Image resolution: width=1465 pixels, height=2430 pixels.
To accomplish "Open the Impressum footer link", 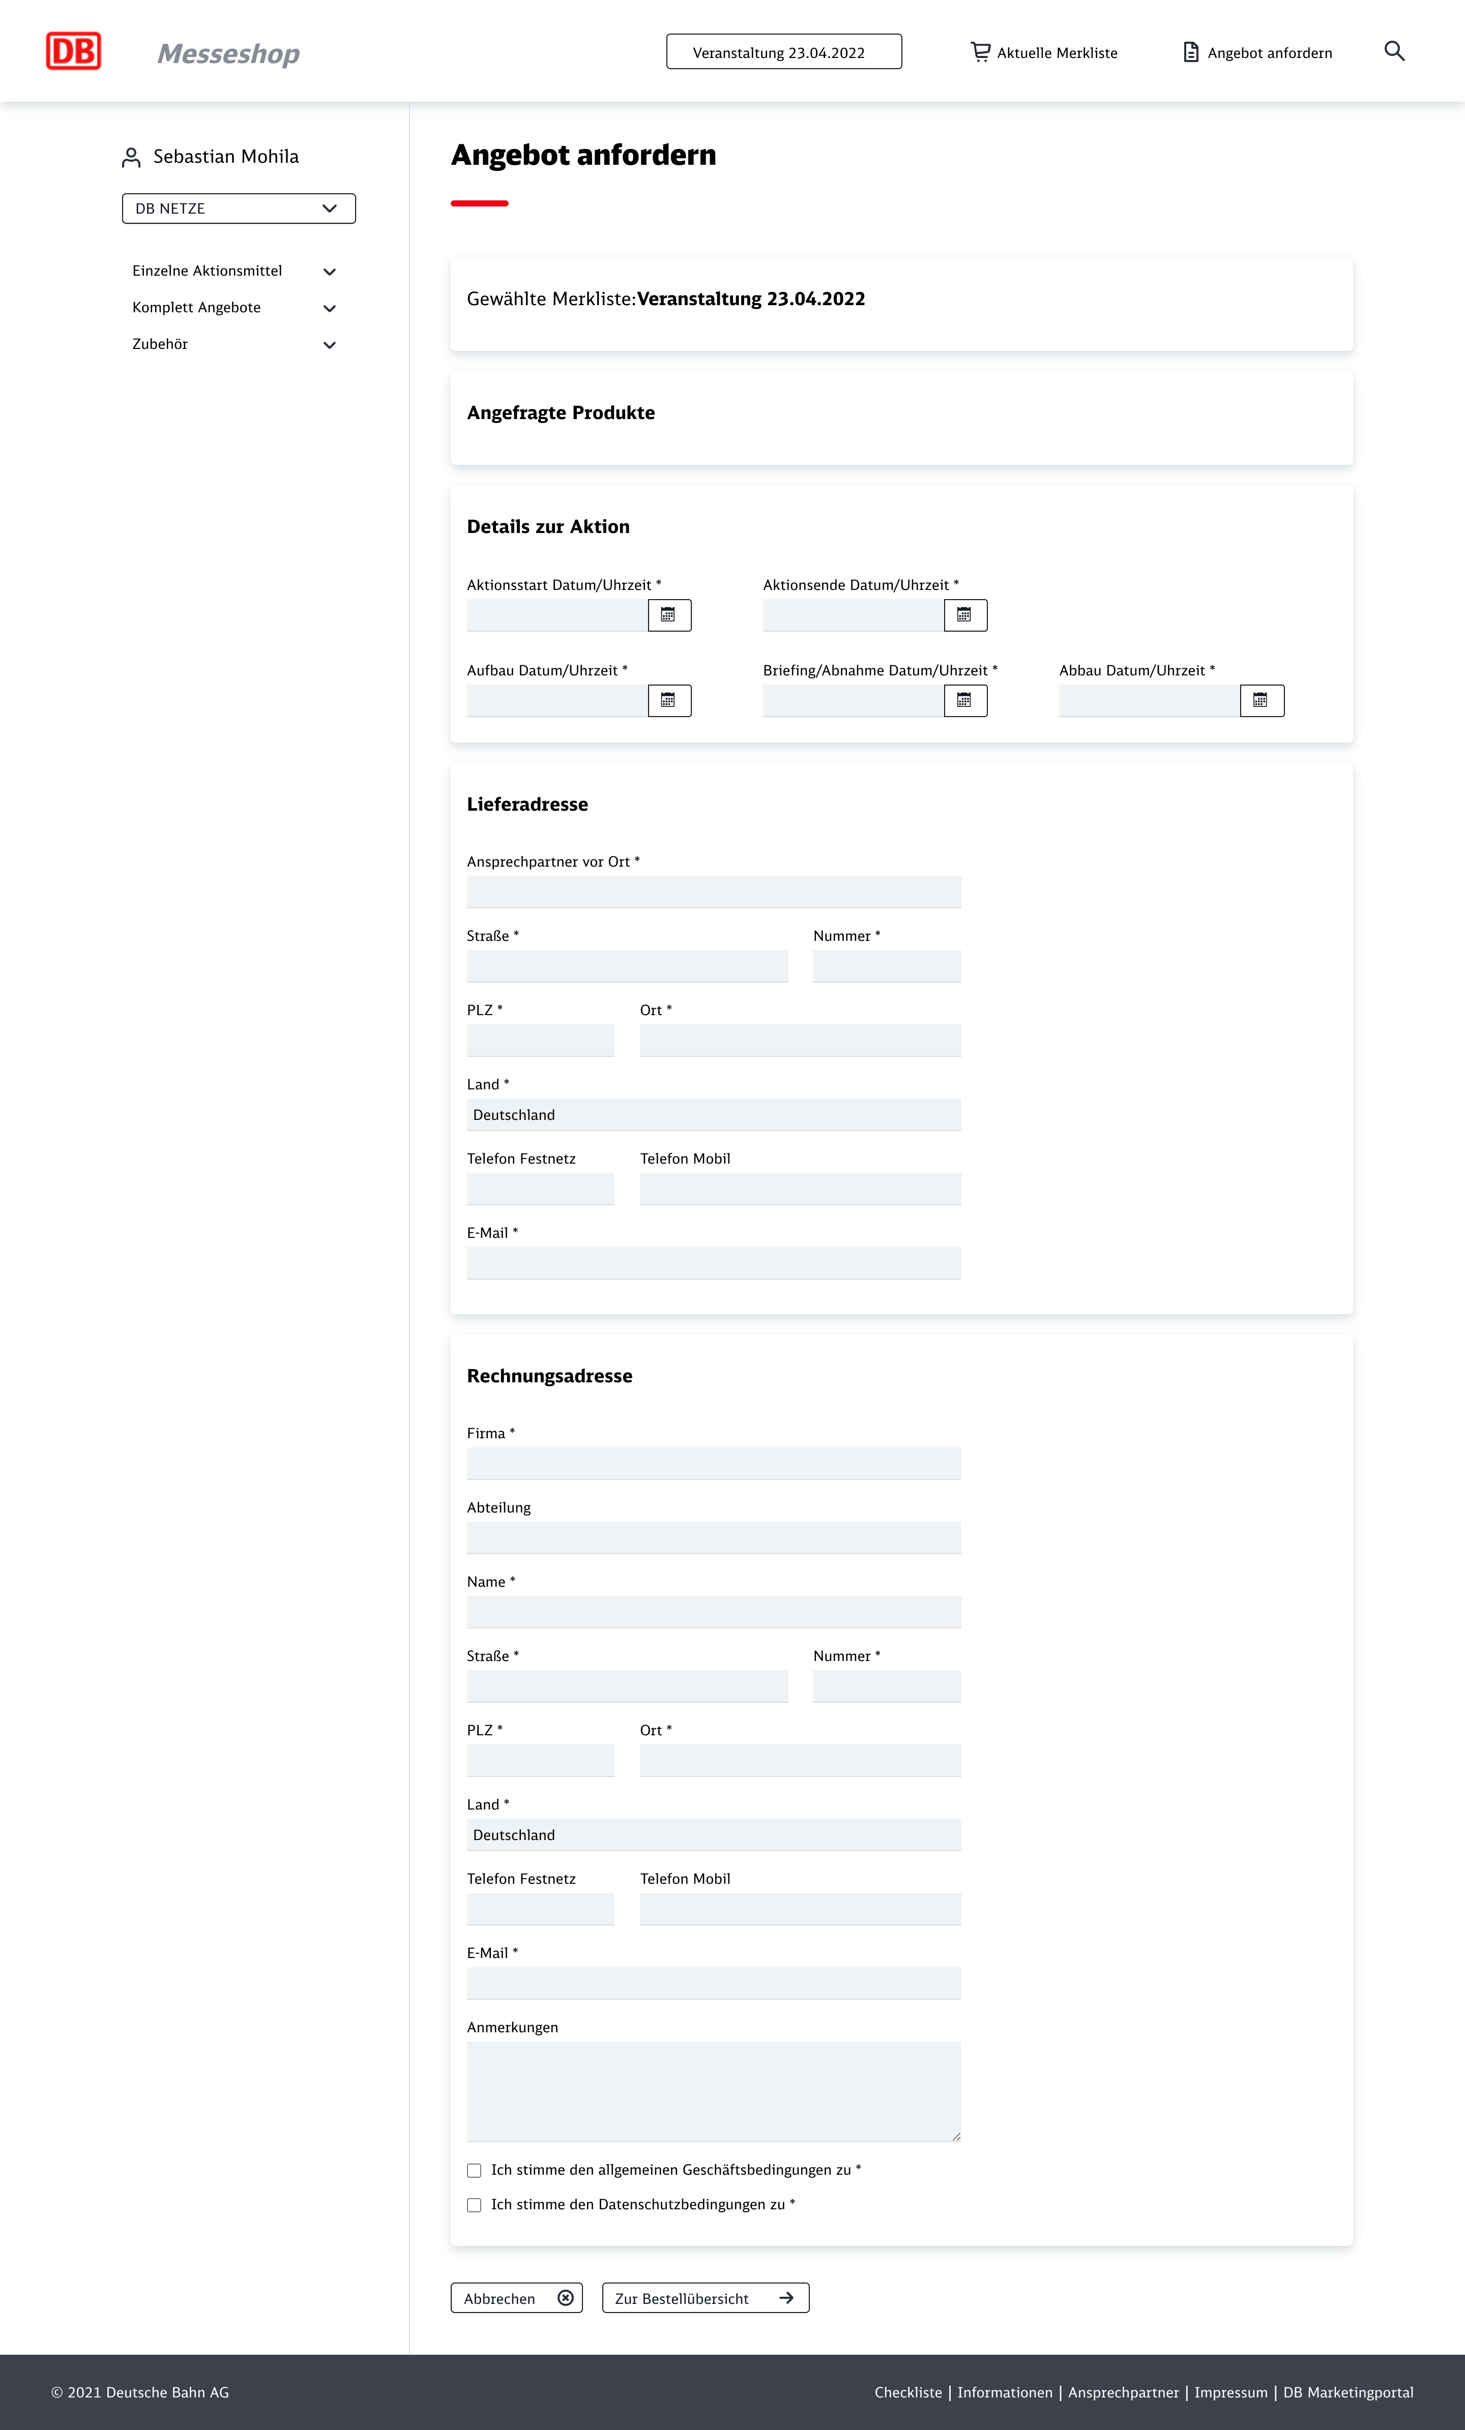I will click(1230, 2392).
